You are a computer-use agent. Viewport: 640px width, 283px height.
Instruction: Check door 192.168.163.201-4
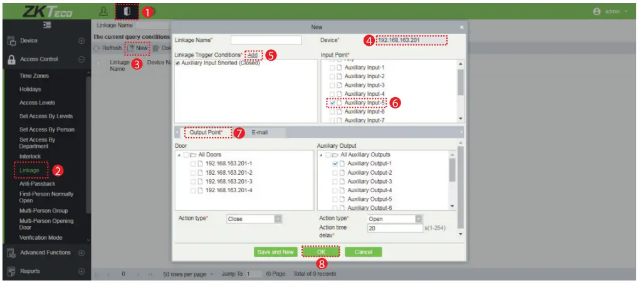pos(193,190)
